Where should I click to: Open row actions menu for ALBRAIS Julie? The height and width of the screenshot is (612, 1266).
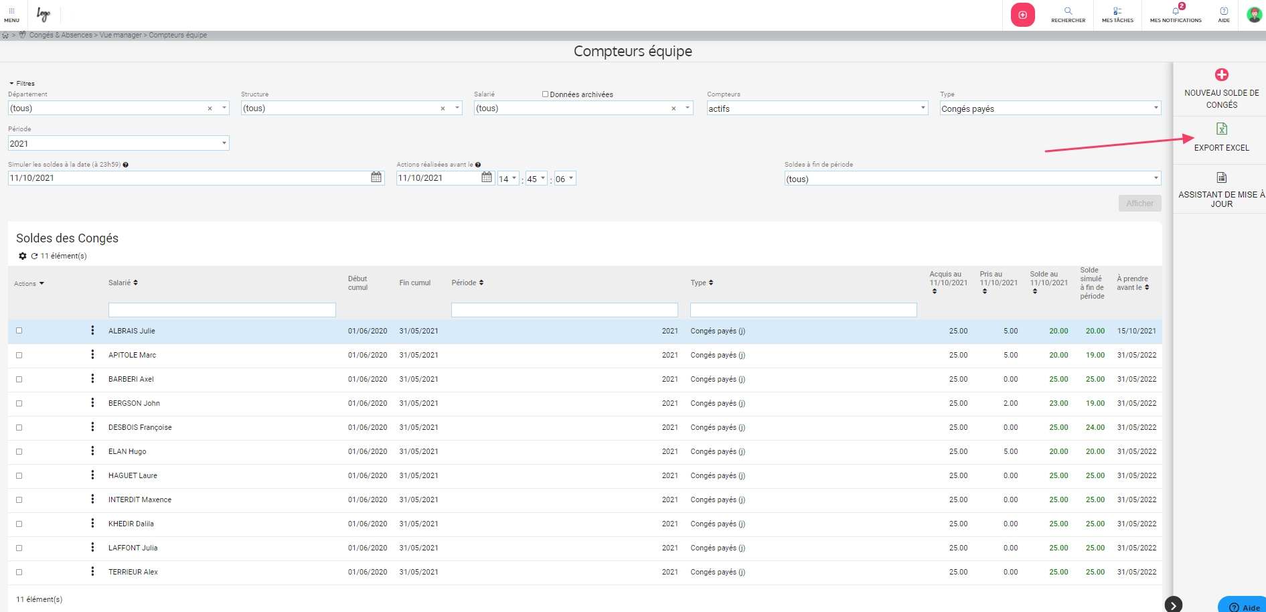click(92, 330)
